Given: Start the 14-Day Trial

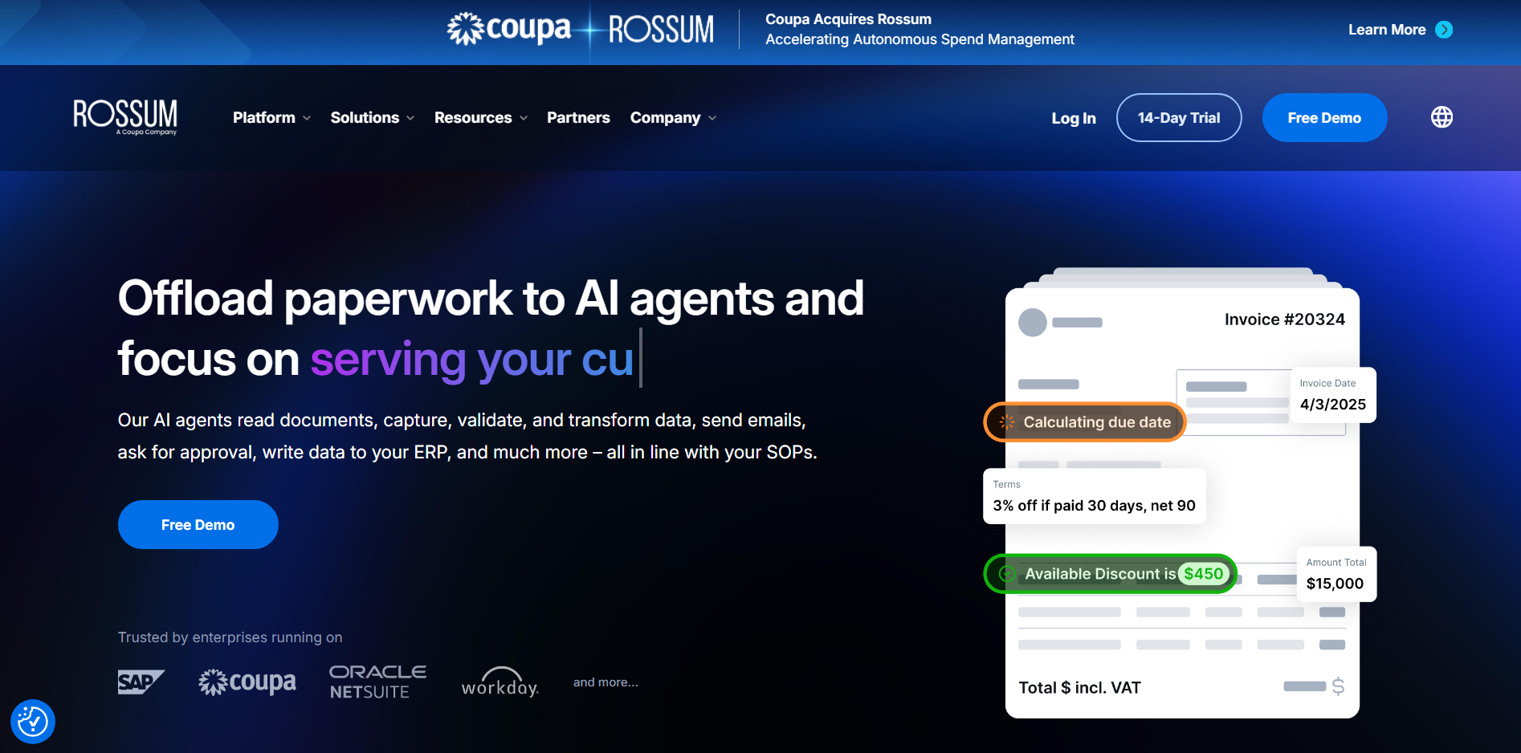Looking at the screenshot, I should 1179,118.
